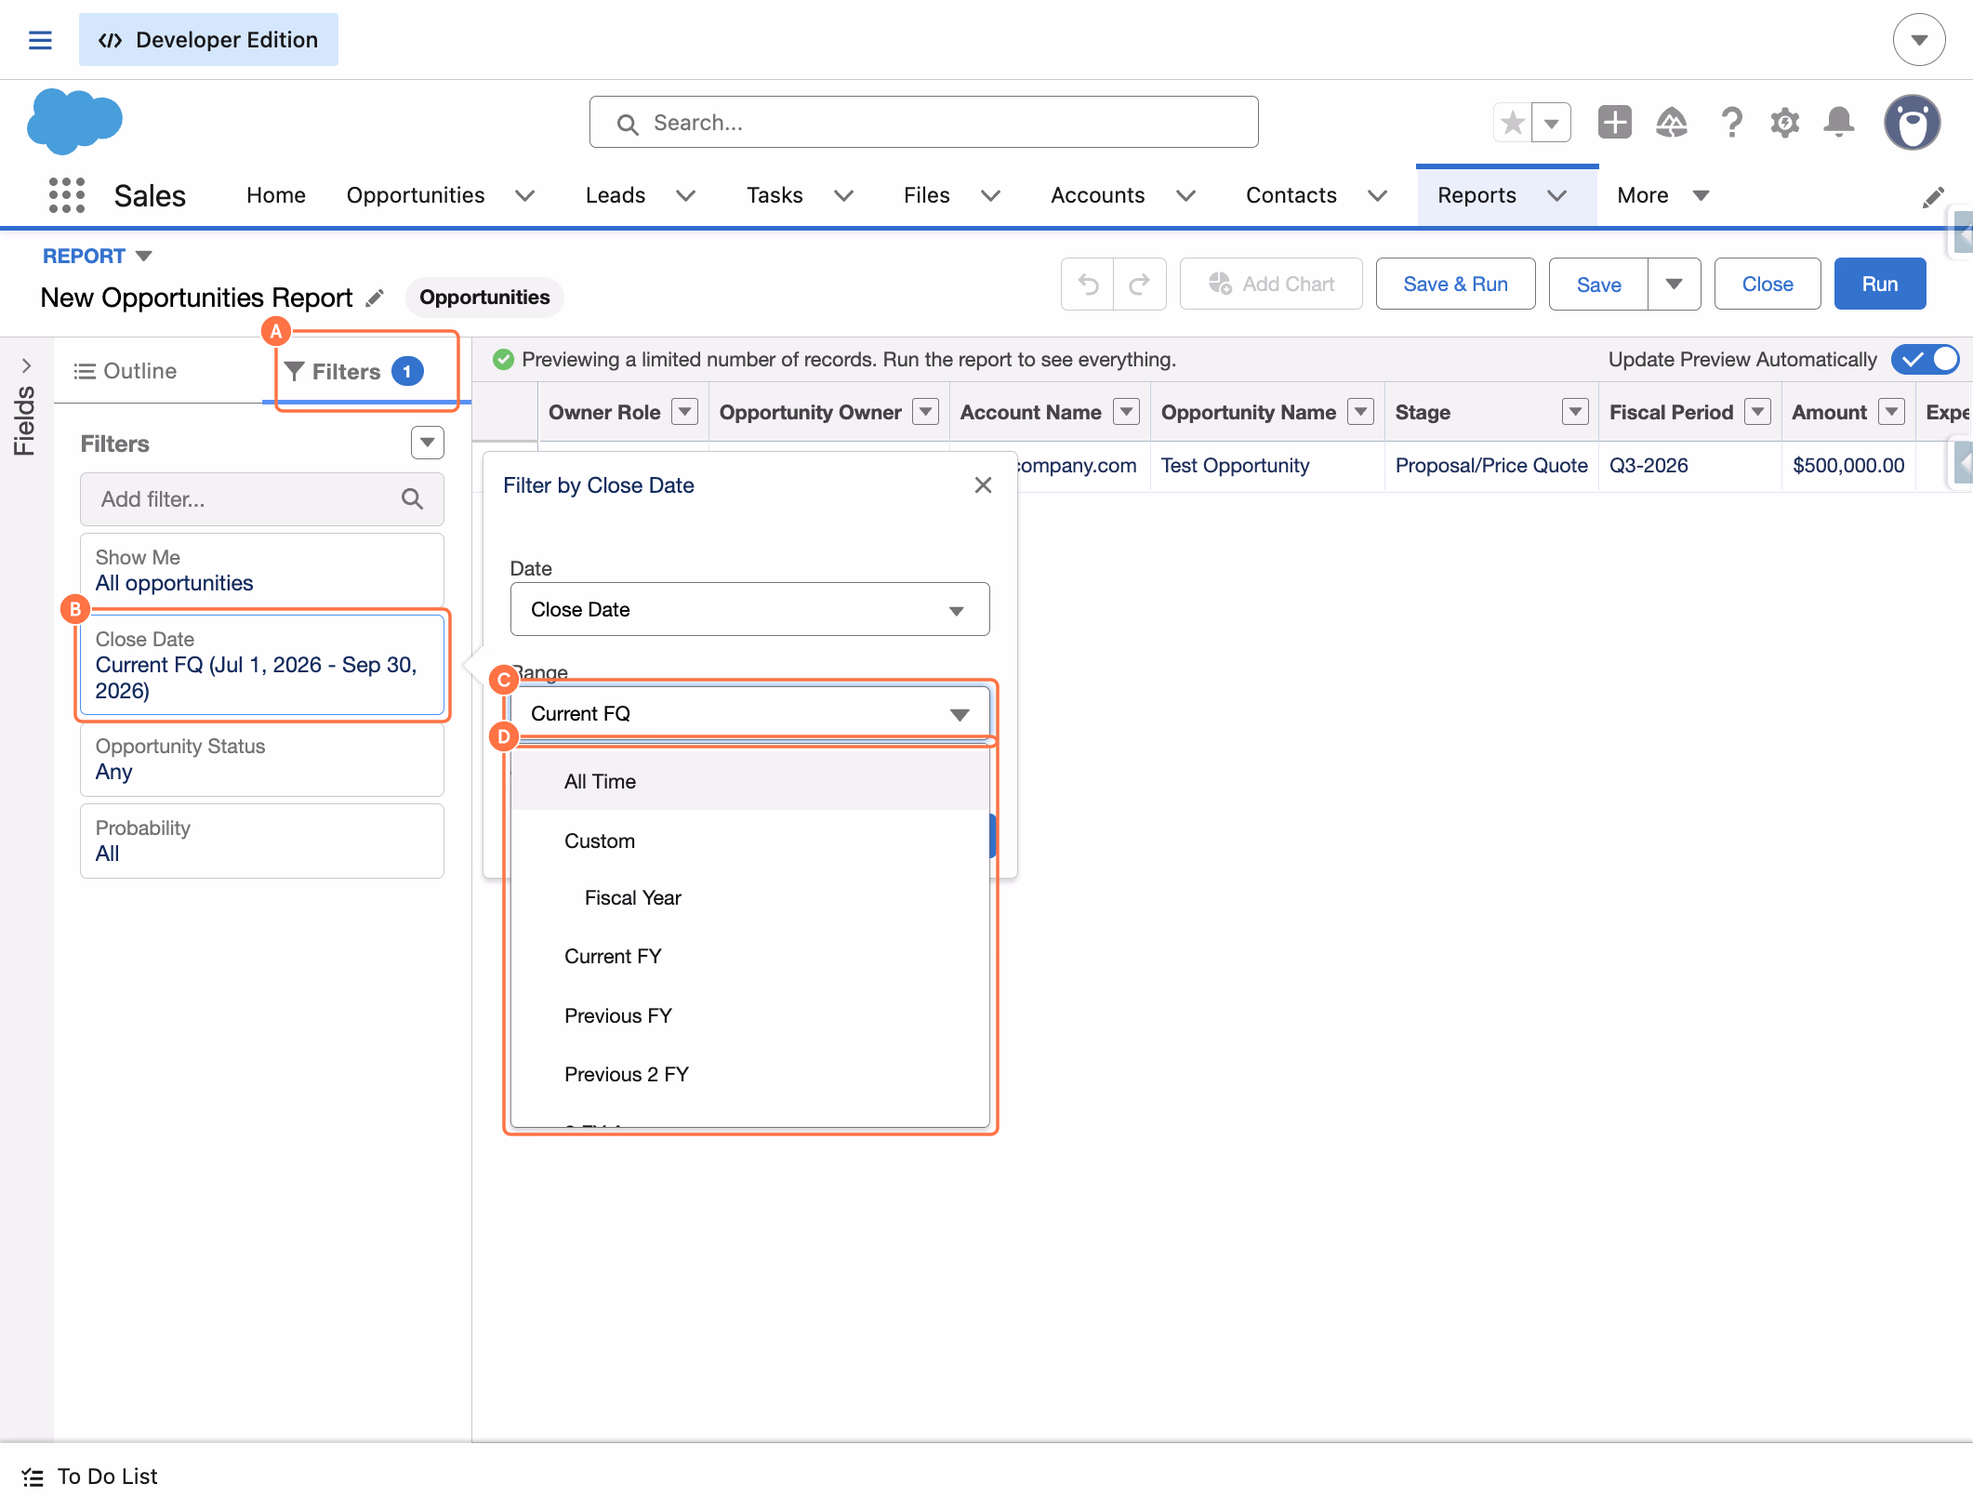Select All Time range option

[x=749, y=781]
